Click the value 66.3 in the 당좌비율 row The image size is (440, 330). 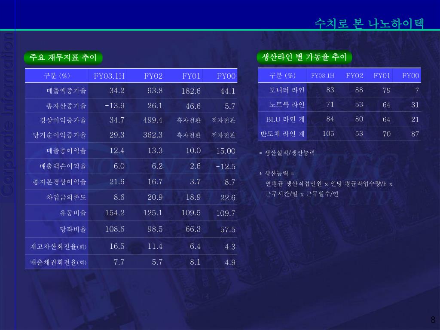pos(193,229)
